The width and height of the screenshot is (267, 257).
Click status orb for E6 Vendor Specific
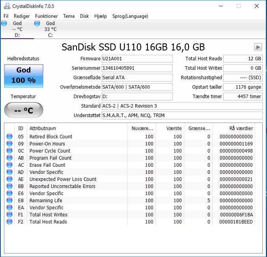pyautogui.click(x=9, y=194)
